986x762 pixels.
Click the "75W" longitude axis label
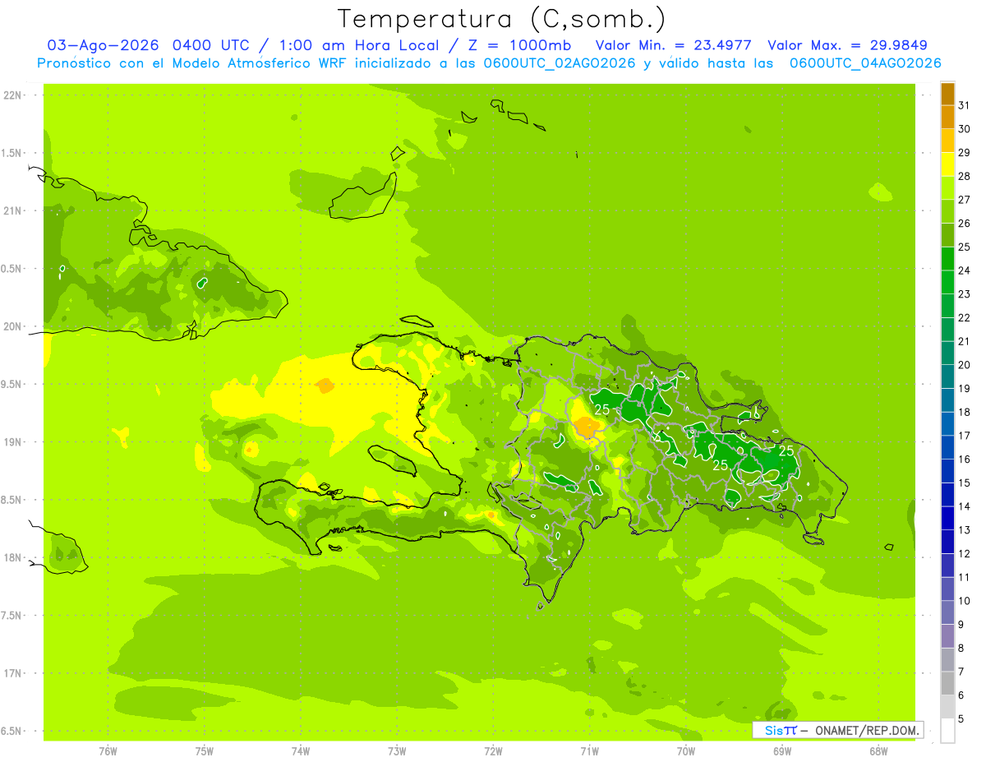(x=205, y=751)
